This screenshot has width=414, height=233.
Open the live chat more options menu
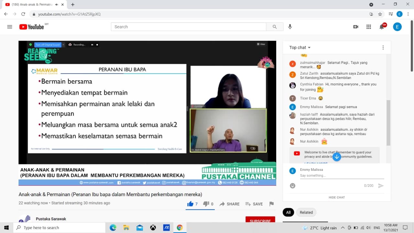click(383, 48)
